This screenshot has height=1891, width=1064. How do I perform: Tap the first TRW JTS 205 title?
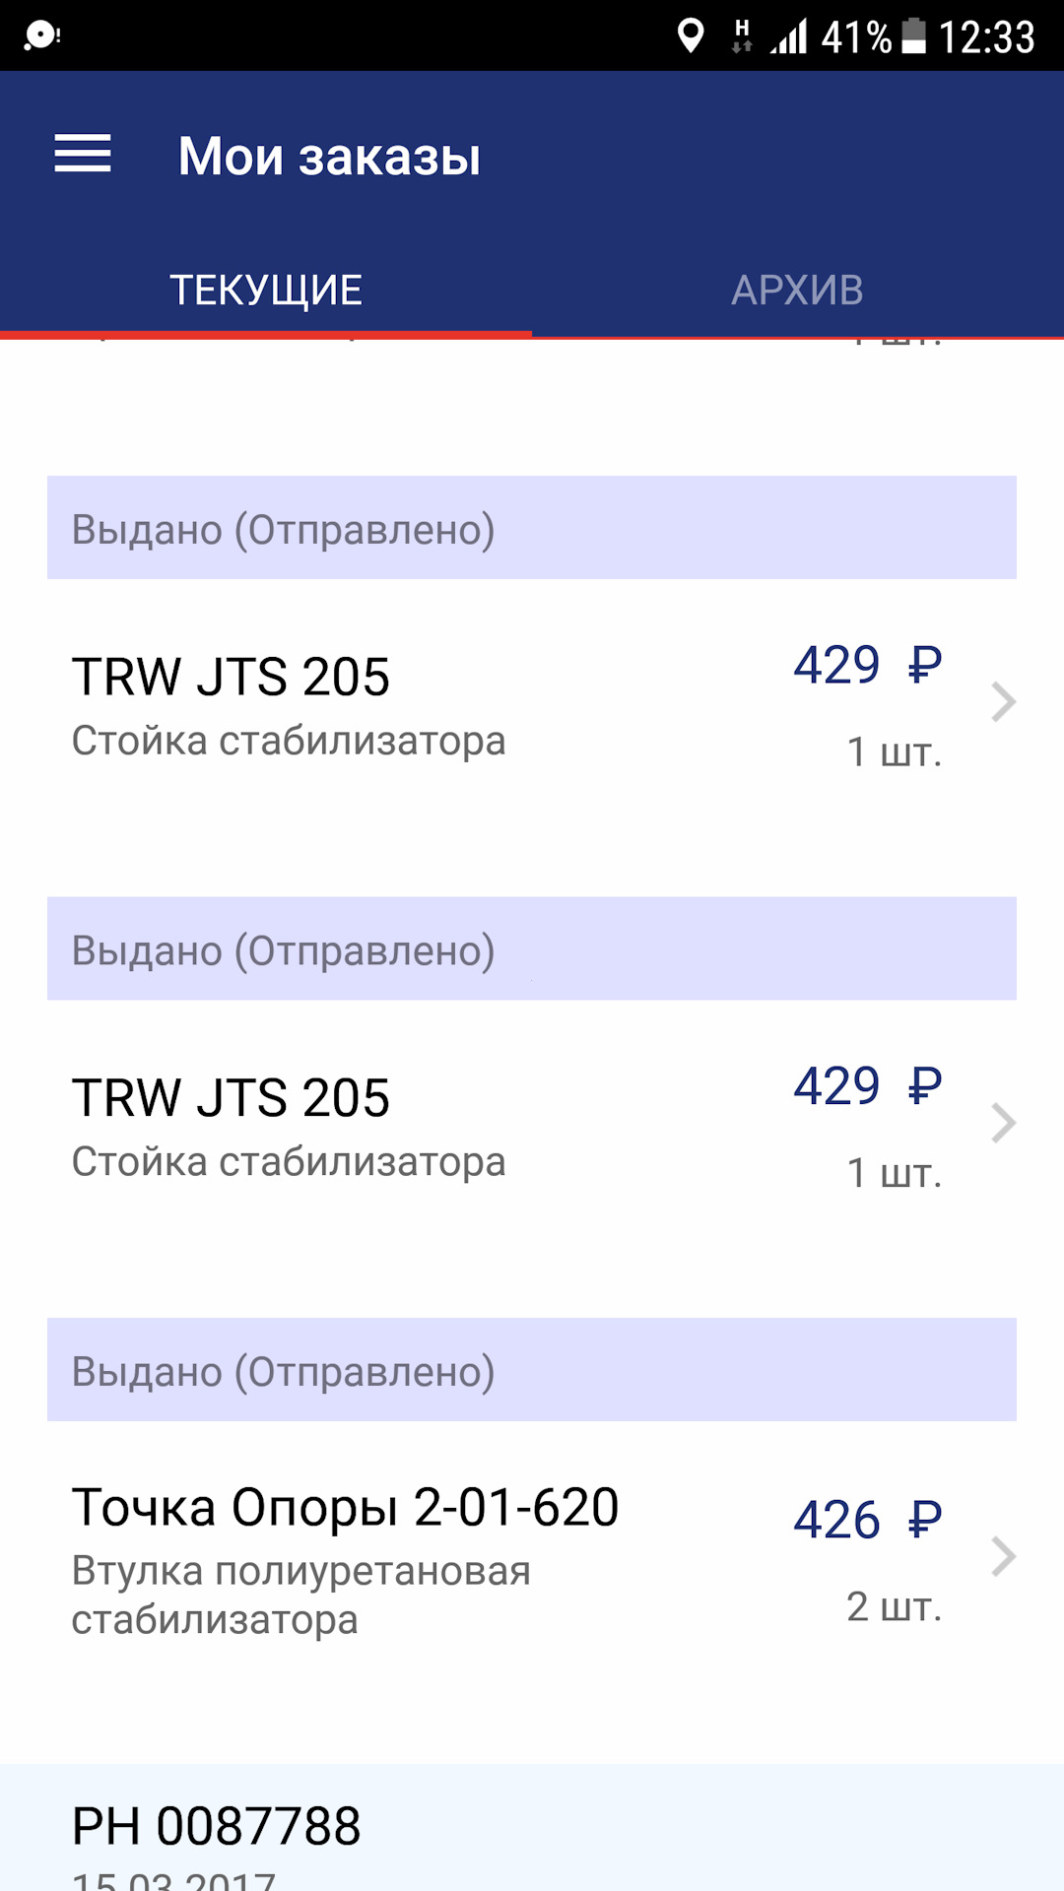(x=232, y=678)
